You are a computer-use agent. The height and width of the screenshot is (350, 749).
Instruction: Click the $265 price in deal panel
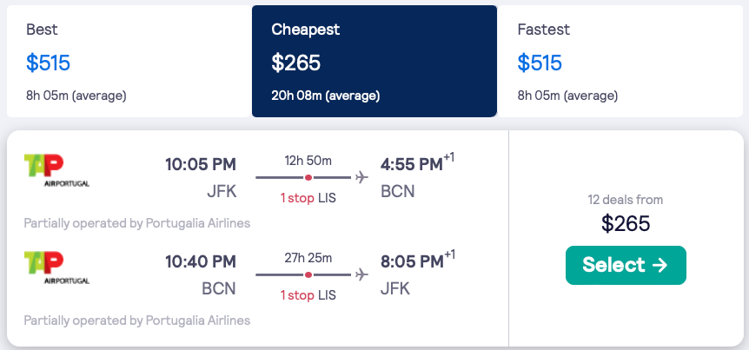point(626,223)
